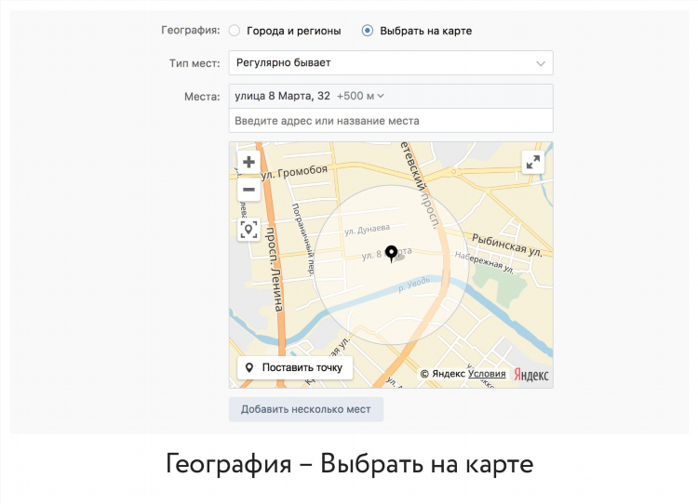Open the +500 м radius dropdown
The width and height of the screenshot is (698, 504).
360,96
